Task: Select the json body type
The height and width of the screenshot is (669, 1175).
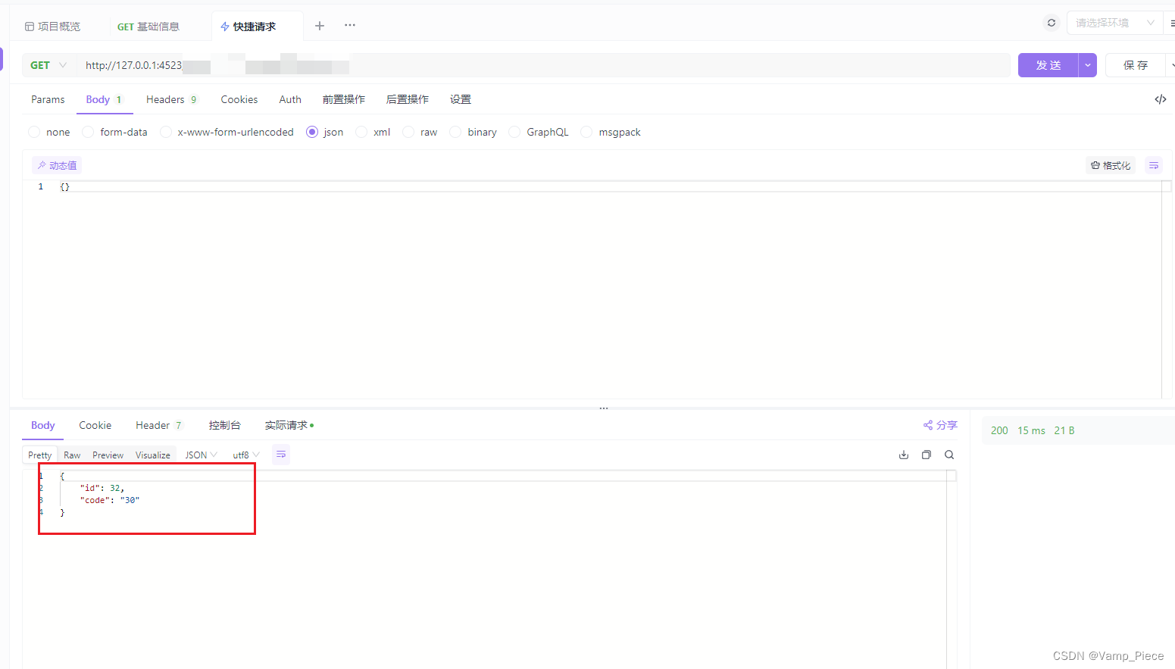Action: 324,132
